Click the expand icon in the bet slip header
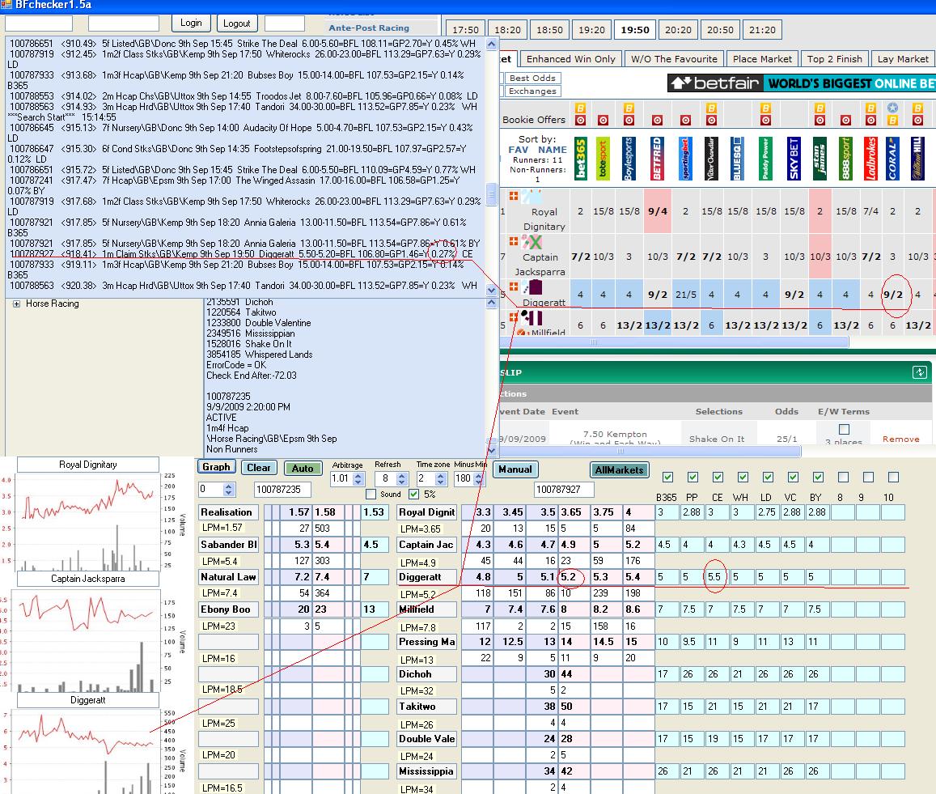This screenshot has width=936, height=794. click(x=919, y=372)
